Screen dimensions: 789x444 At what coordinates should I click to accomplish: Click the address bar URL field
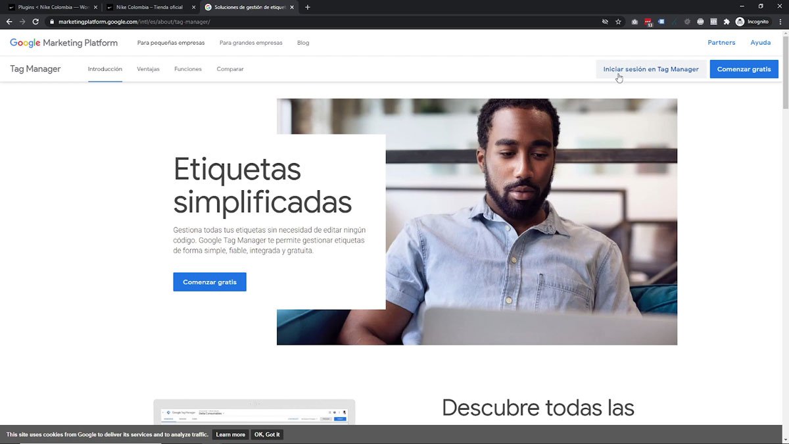pyautogui.click(x=322, y=22)
